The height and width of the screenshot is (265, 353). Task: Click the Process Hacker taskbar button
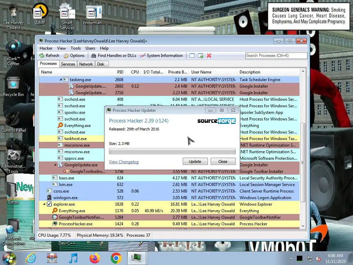click(x=137, y=258)
